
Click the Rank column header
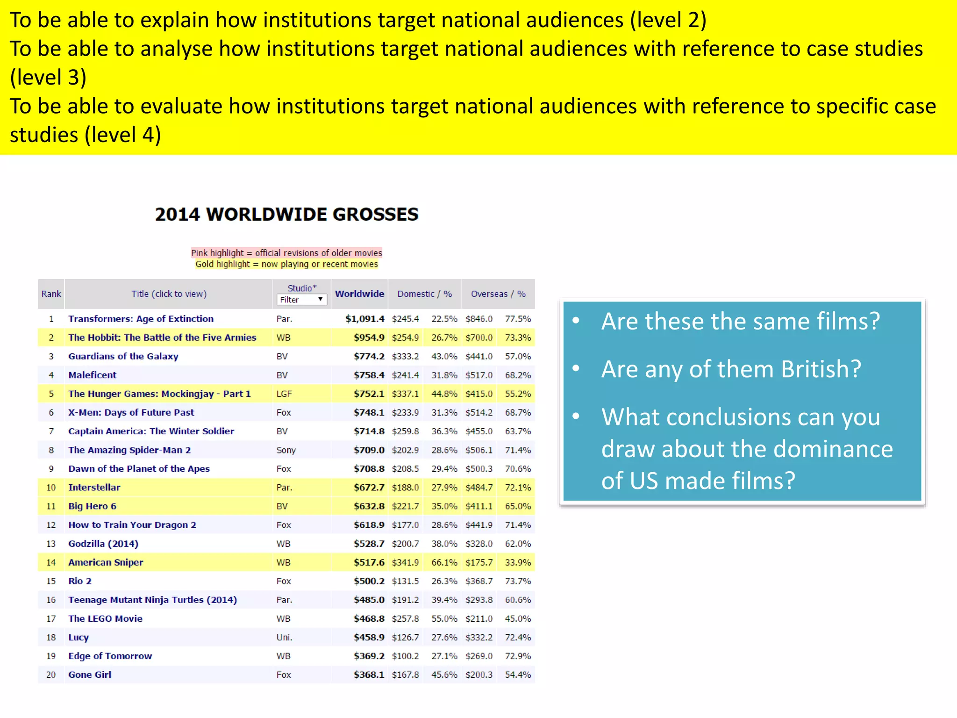coord(51,294)
